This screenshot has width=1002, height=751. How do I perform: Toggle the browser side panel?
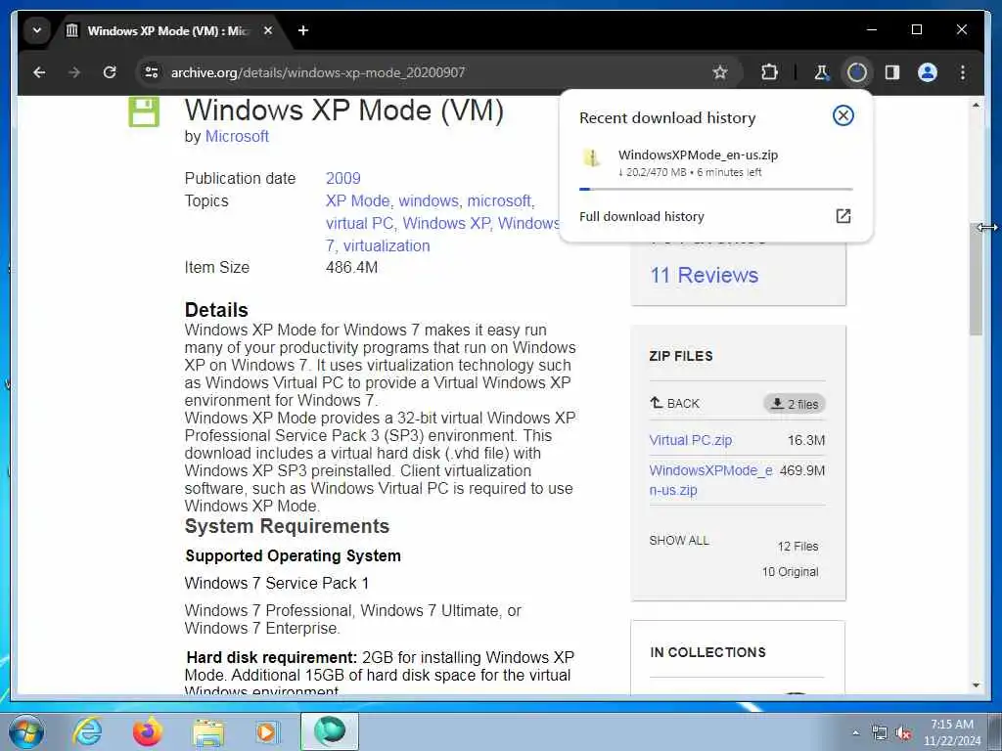(892, 72)
